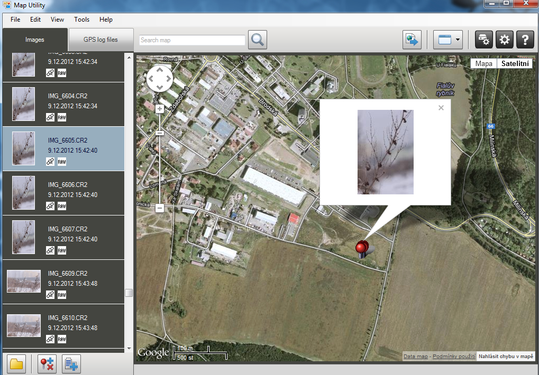The width and height of the screenshot is (539, 375).
Task: Pan the map left with the arrow
Action: click(x=151, y=79)
